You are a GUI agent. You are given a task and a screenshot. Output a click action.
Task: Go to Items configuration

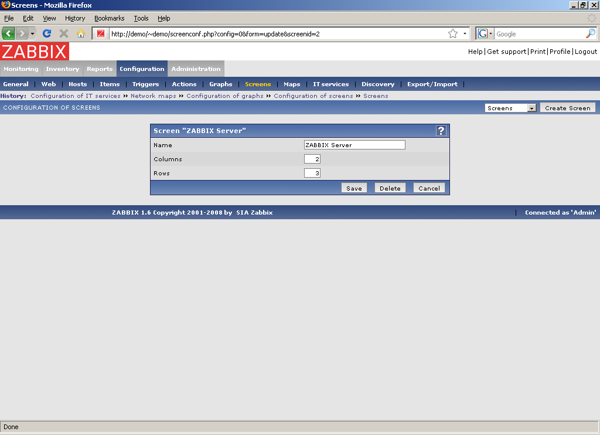coord(110,84)
